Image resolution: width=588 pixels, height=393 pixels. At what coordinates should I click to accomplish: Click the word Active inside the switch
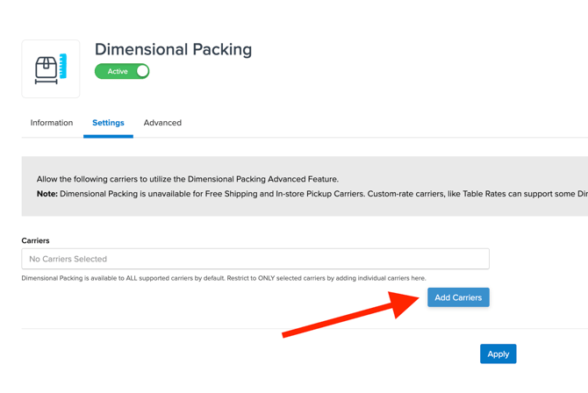pos(118,71)
